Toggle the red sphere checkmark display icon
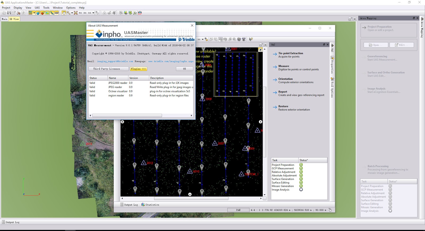The height and width of the screenshot is (231, 425). coord(42,13)
